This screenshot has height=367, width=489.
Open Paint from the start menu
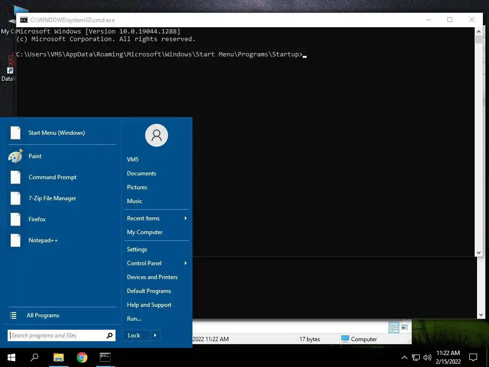click(x=35, y=156)
